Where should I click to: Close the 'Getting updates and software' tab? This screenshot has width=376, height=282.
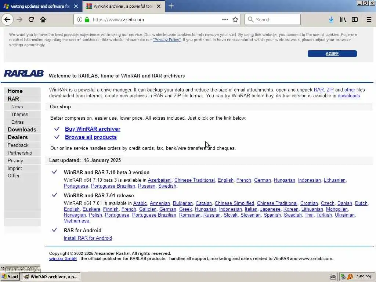coord(76,6)
